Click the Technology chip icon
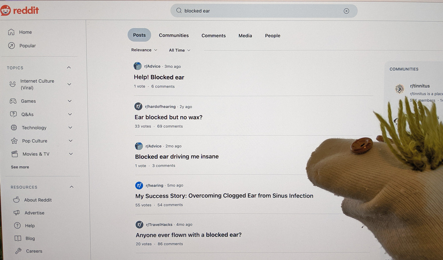Image resolution: width=443 pixels, height=260 pixels. [x=14, y=128]
